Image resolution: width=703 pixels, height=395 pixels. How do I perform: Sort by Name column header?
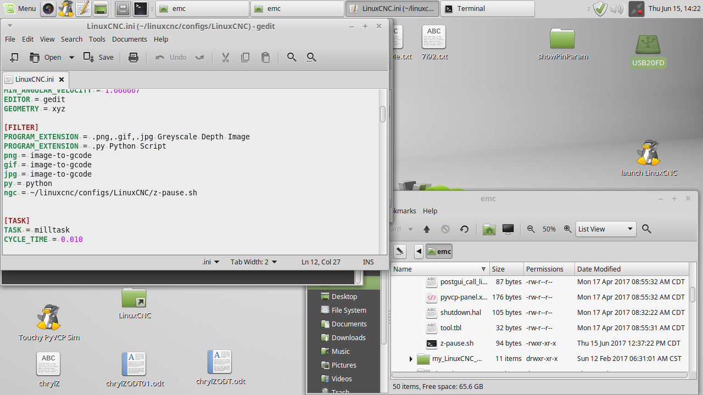click(440, 269)
